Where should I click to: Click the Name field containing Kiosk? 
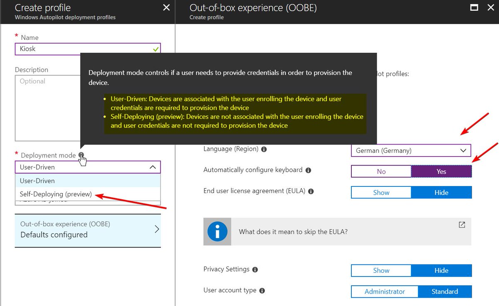click(88, 49)
